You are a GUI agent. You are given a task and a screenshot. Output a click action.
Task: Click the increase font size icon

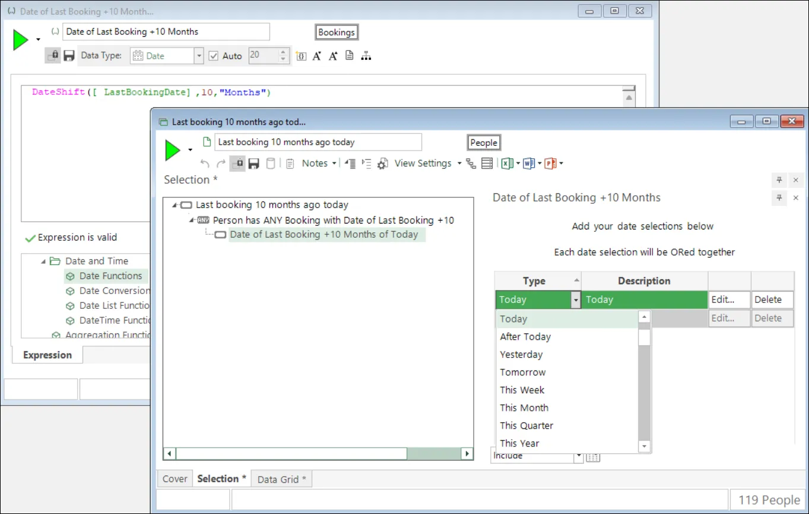pyautogui.click(x=333, y=56)
